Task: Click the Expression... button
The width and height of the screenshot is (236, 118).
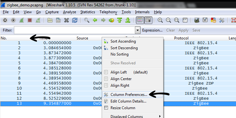Action: click(152, 30)
